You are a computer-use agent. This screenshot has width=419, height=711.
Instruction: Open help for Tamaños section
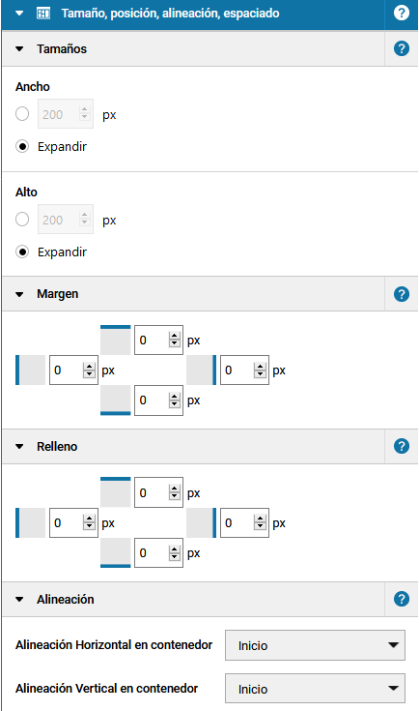tap(402, 48)
